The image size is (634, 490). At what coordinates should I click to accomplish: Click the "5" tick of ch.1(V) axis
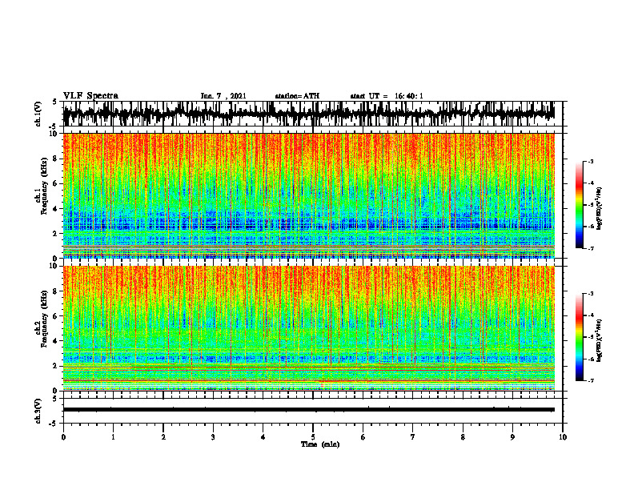(x=55, y=102)
